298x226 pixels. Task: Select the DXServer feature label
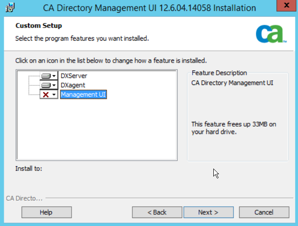(x=74, y=76)
